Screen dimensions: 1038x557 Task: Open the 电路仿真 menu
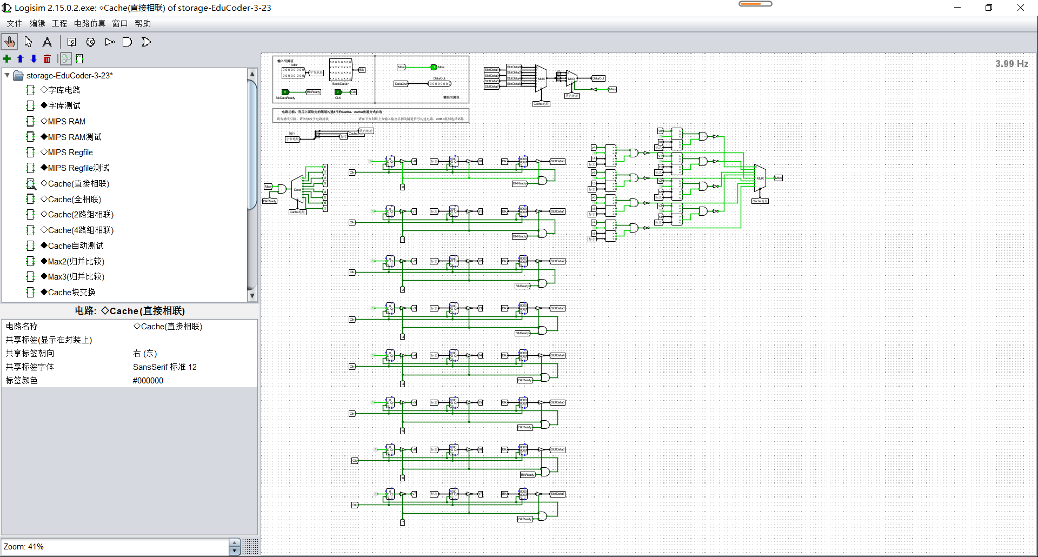[90, 23]
